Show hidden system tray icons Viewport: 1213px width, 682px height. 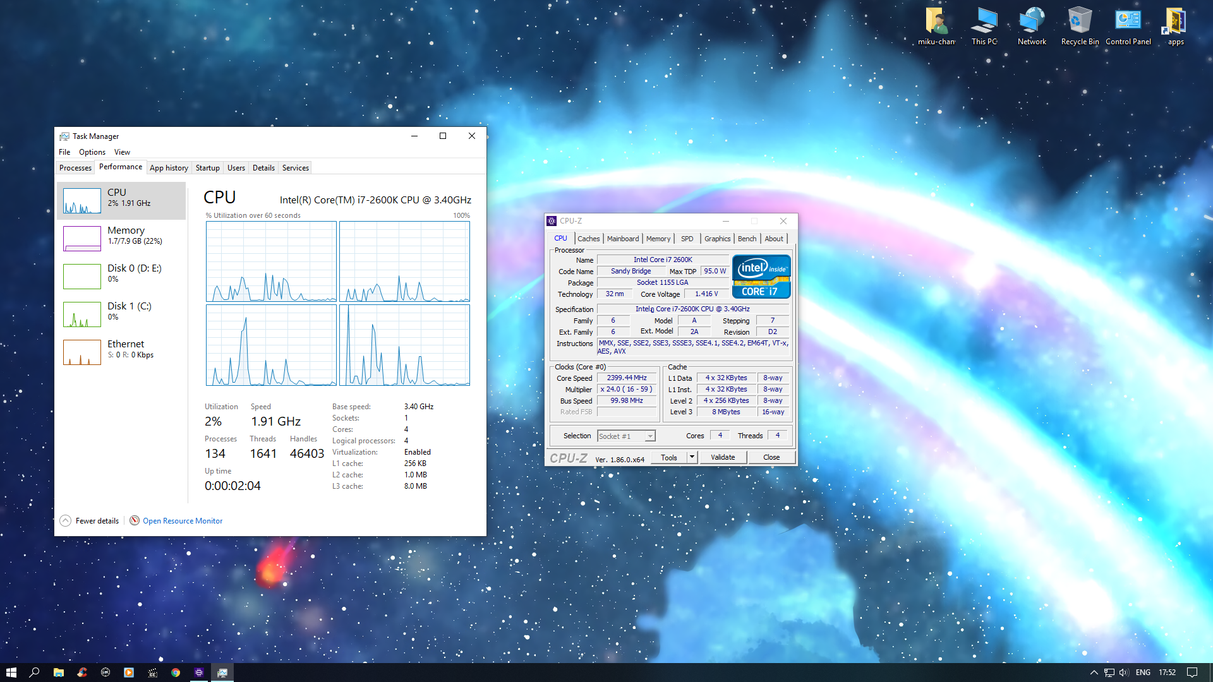click(1094, 673)
